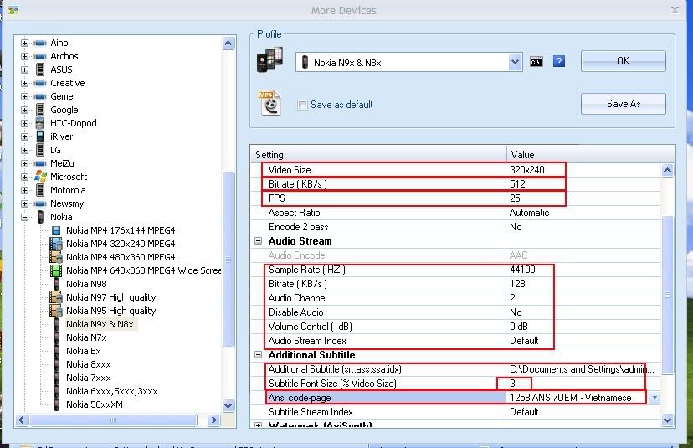
Task: Click the Volume Control value 0 dB
Action: [x=519, y=327]
